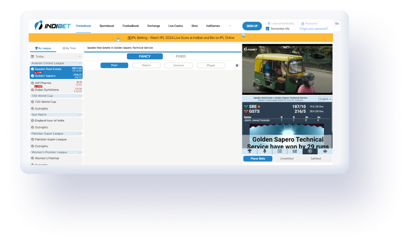
Task: Click the microphone commentary icon
Action: [x=265, y=151]
